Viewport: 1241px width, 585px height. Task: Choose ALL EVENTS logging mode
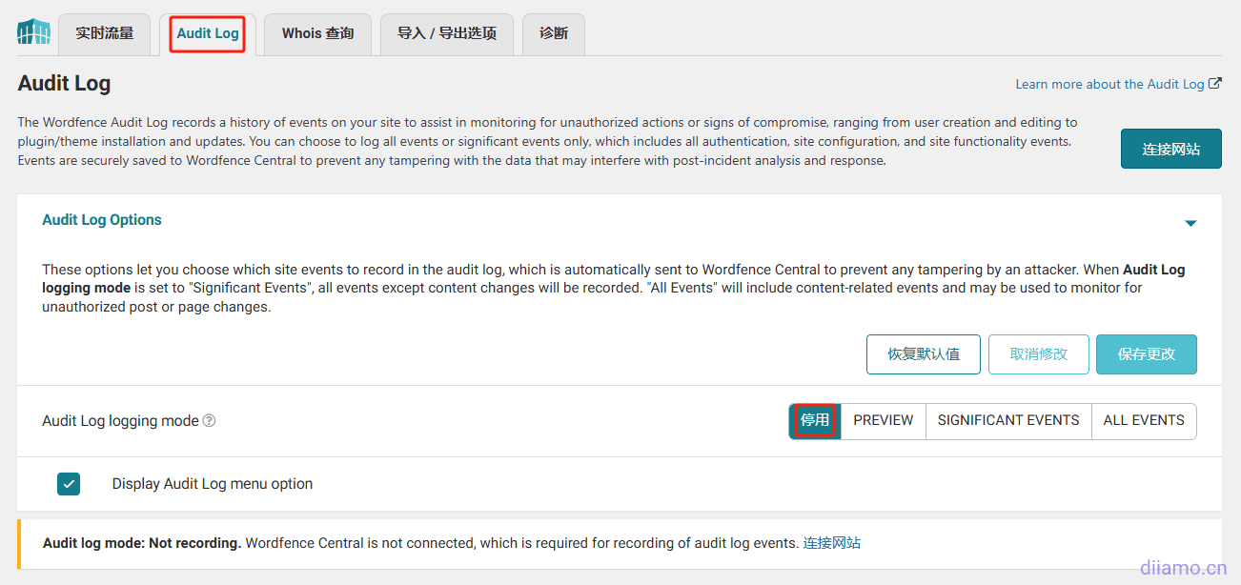point(1144,420)
